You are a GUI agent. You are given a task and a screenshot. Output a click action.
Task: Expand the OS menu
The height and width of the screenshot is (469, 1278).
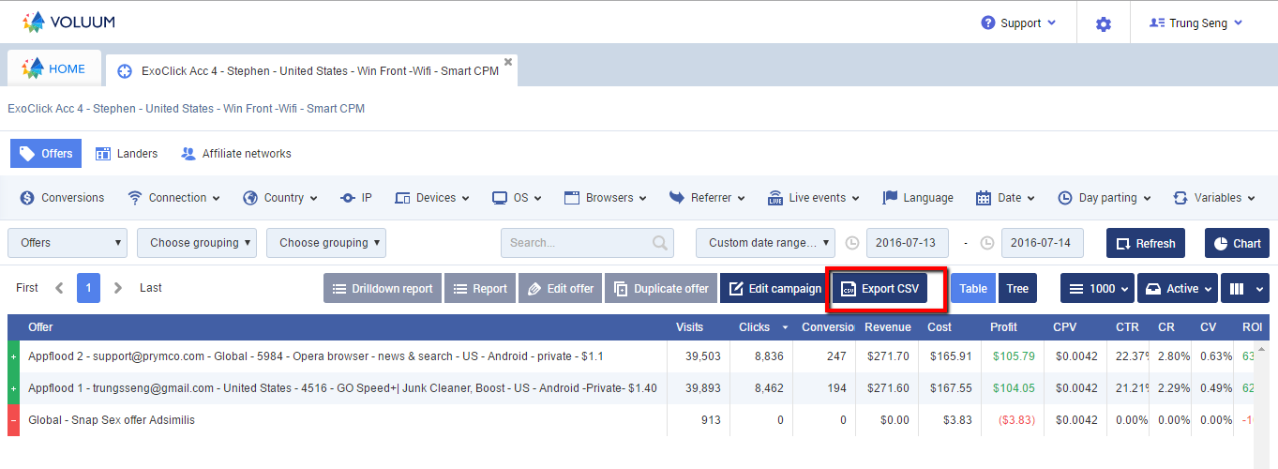(x=517, y=198)
